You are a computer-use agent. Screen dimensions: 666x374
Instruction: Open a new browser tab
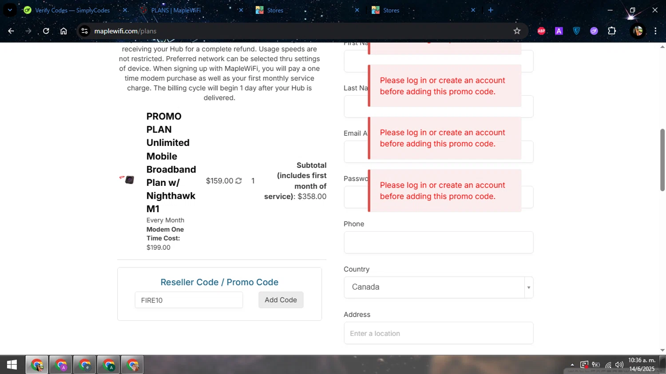click(x=491, y=10)
